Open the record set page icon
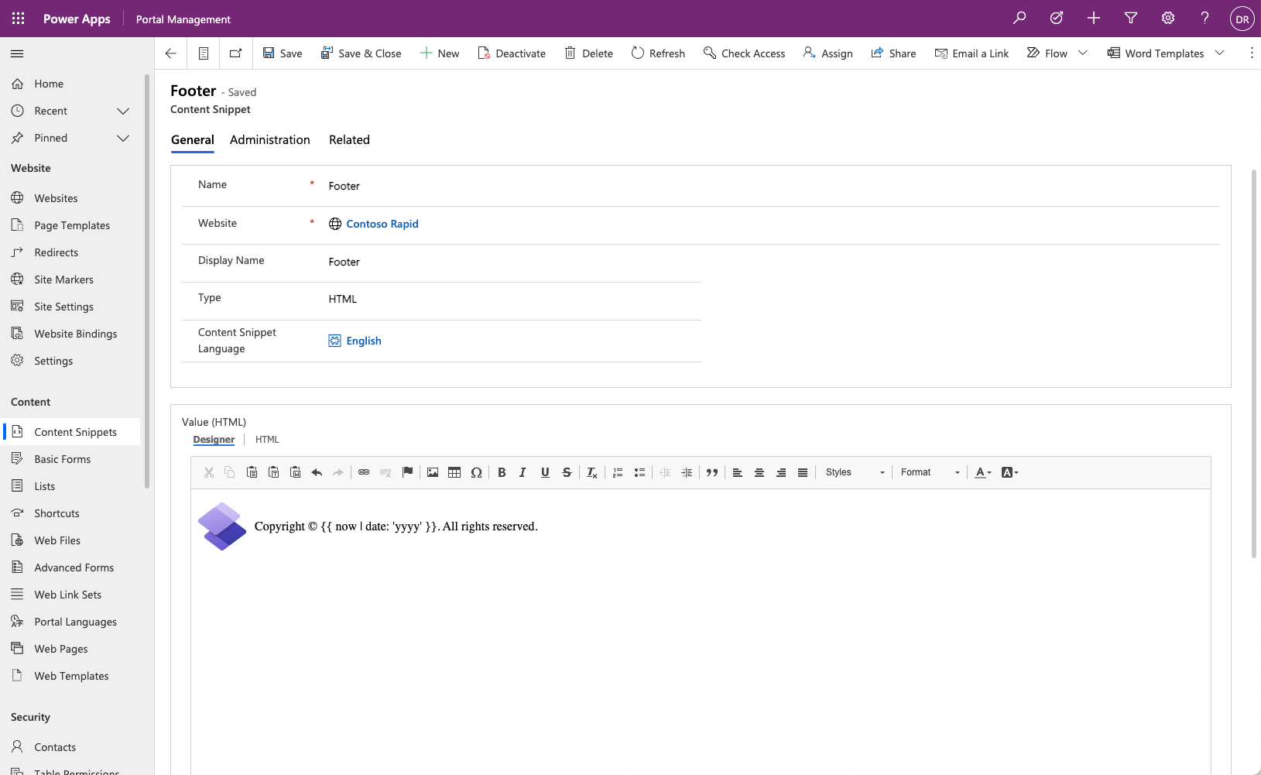 204,53
